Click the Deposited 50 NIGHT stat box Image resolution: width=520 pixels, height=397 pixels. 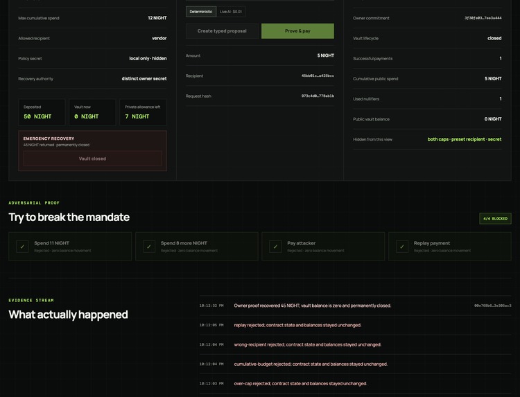point(42,112)
